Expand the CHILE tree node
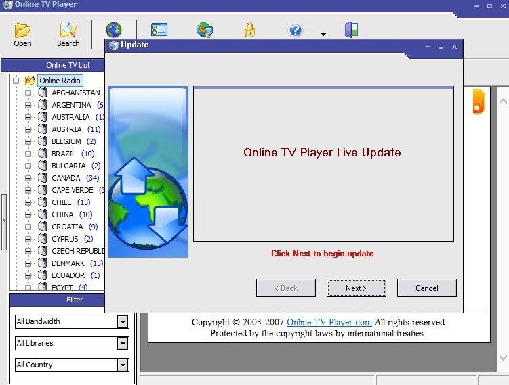This screenshot has height=385, width=509. [28, 202]
